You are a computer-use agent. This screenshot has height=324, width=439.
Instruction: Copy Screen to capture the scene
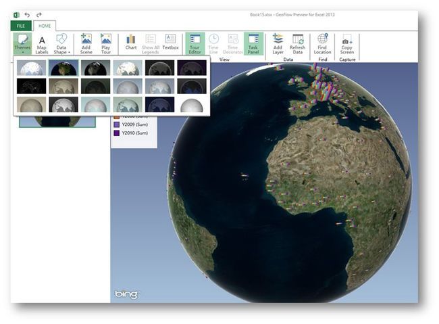pos(347,45)
